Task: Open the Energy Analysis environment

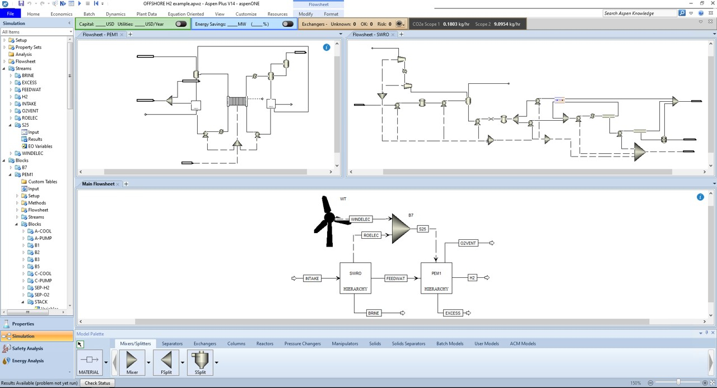Action: (x=27, y=361)
